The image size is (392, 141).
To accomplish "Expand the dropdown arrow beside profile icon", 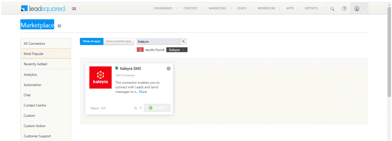I will 364,9.
